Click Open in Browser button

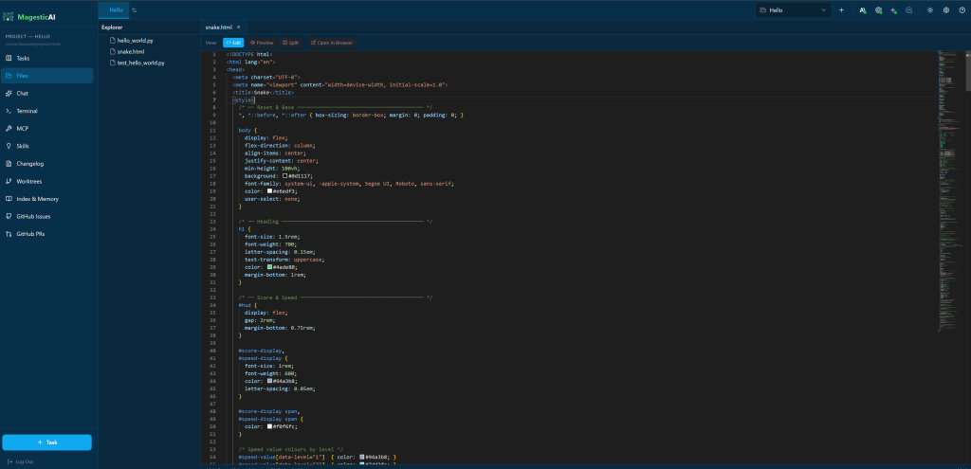click(x=332, y=43)
